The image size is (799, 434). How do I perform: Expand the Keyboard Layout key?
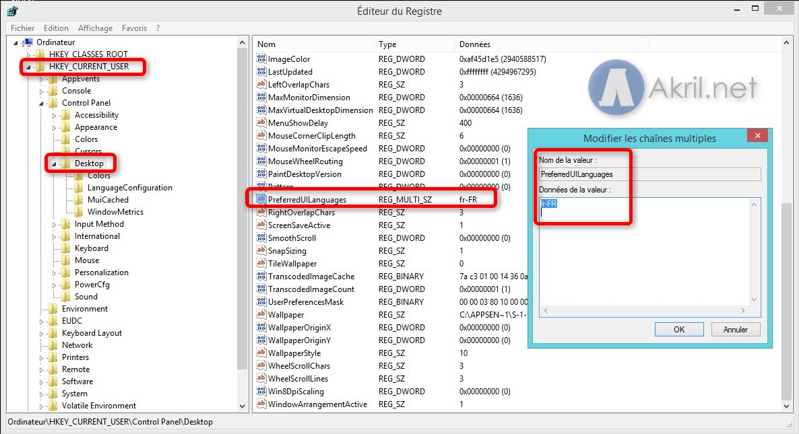41,333
